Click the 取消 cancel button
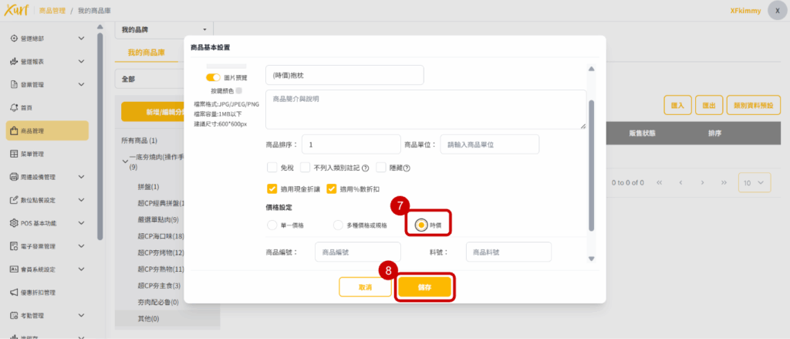Image resolution: width=790 pixels, height=339 pixels. point(365,287)
